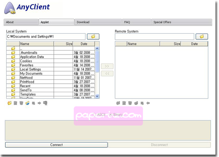This screenshot has width=219, height=157.
Task: Click the Connect button
Action: (56, 145)
